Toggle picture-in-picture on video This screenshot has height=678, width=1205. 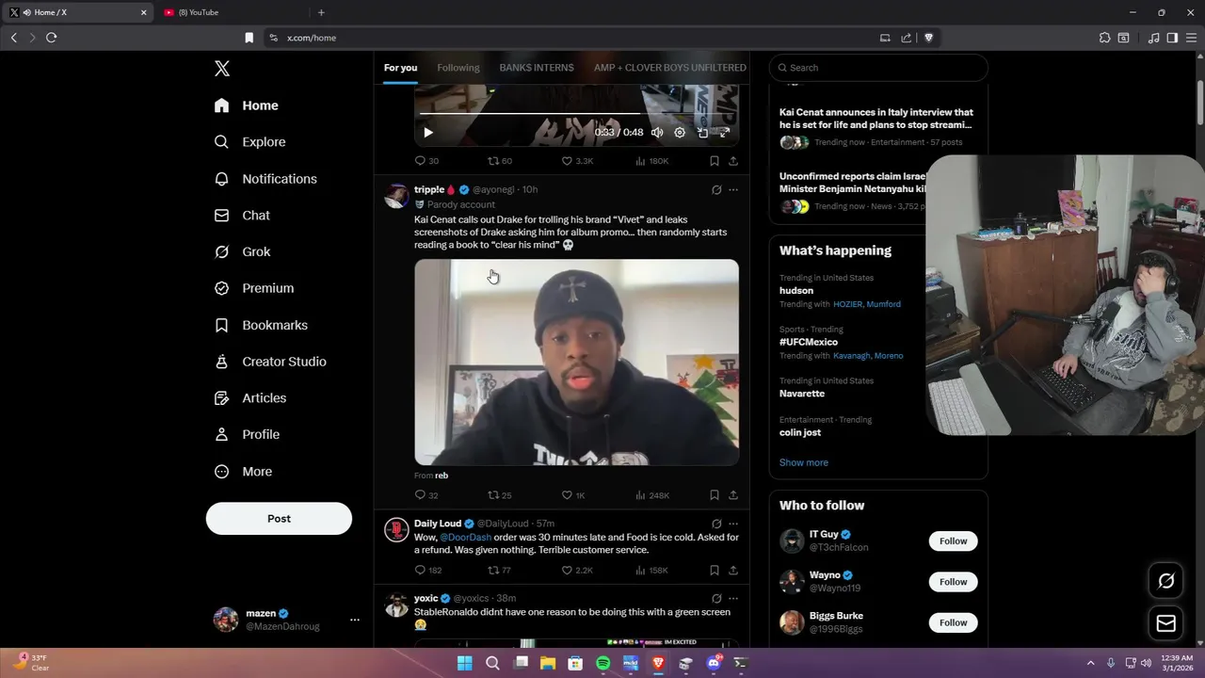[702, 133]
